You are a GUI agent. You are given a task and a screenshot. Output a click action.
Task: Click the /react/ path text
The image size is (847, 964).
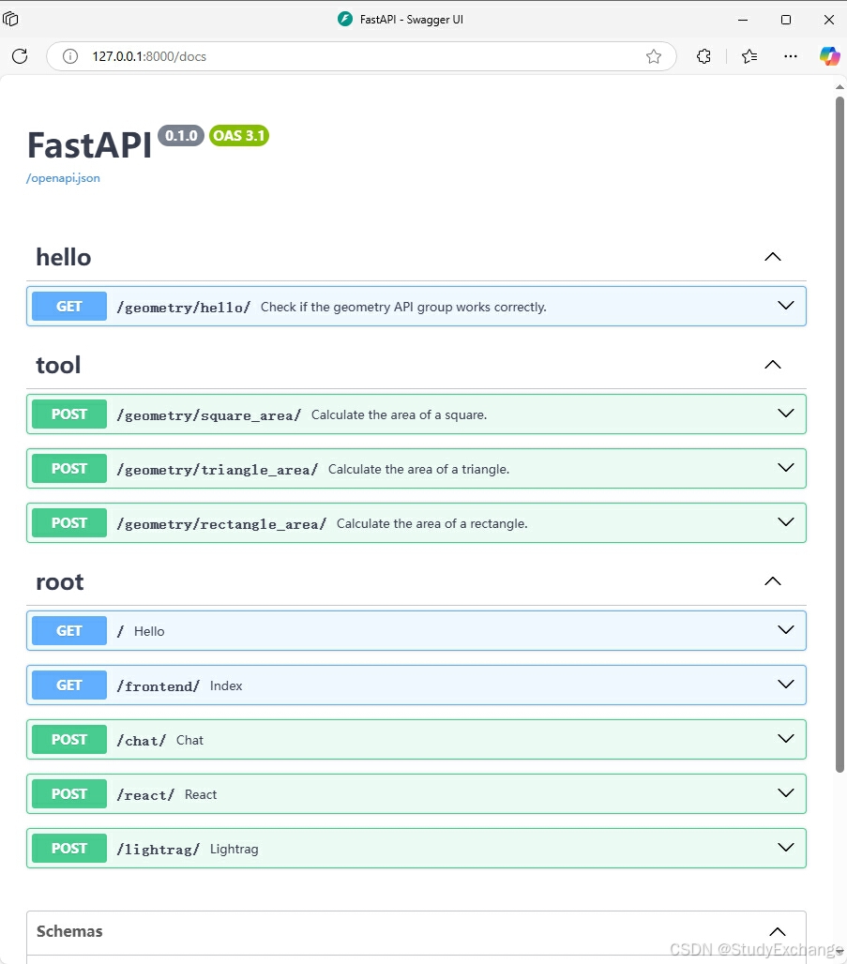click(x=145, y=795)
